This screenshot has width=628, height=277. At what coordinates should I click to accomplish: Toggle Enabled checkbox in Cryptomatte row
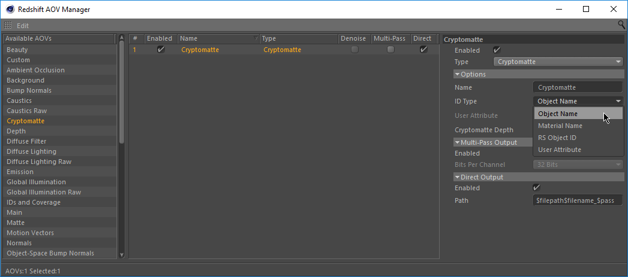click(x=160, y=50)
